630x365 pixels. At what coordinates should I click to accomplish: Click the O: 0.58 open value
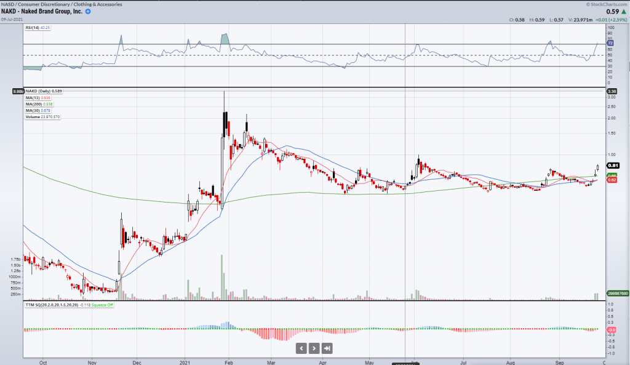coord(517,20)
